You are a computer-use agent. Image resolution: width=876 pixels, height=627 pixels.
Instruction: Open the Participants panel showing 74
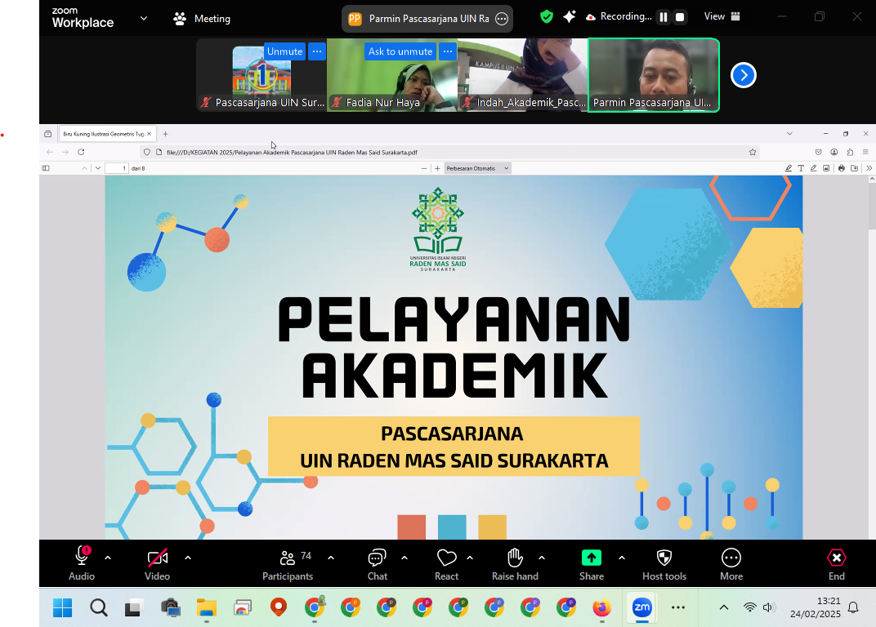coord(288,563)
